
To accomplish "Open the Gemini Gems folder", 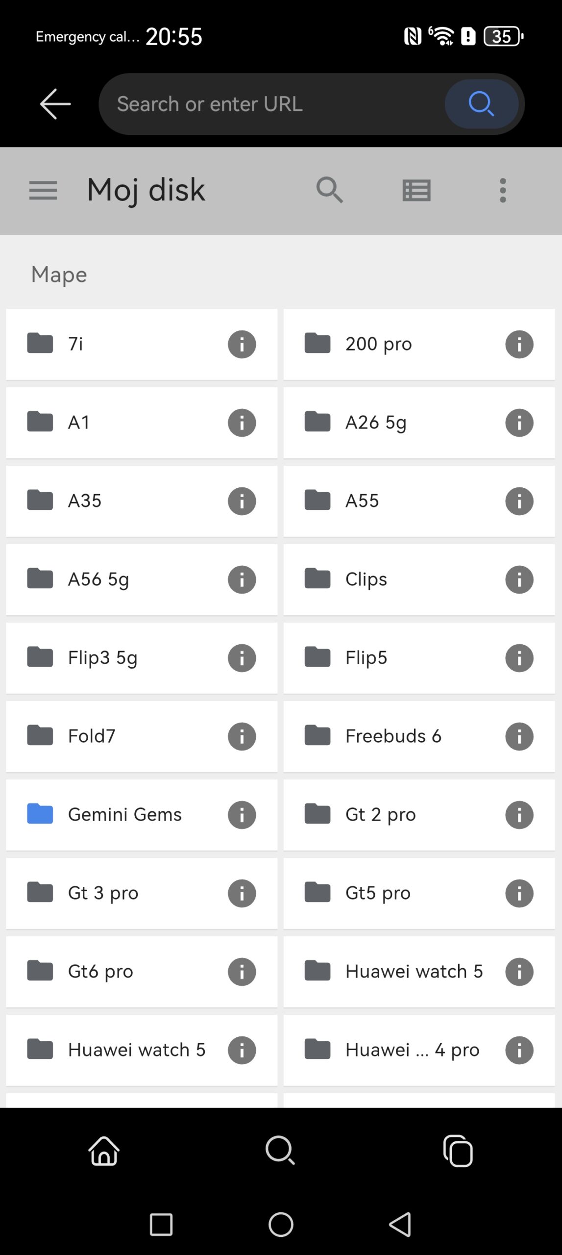I will click(x=124, y=815).
